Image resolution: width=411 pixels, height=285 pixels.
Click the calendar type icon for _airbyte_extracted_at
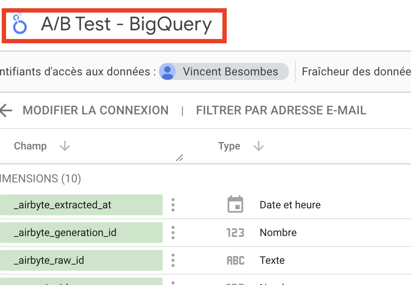coord(235,204)
